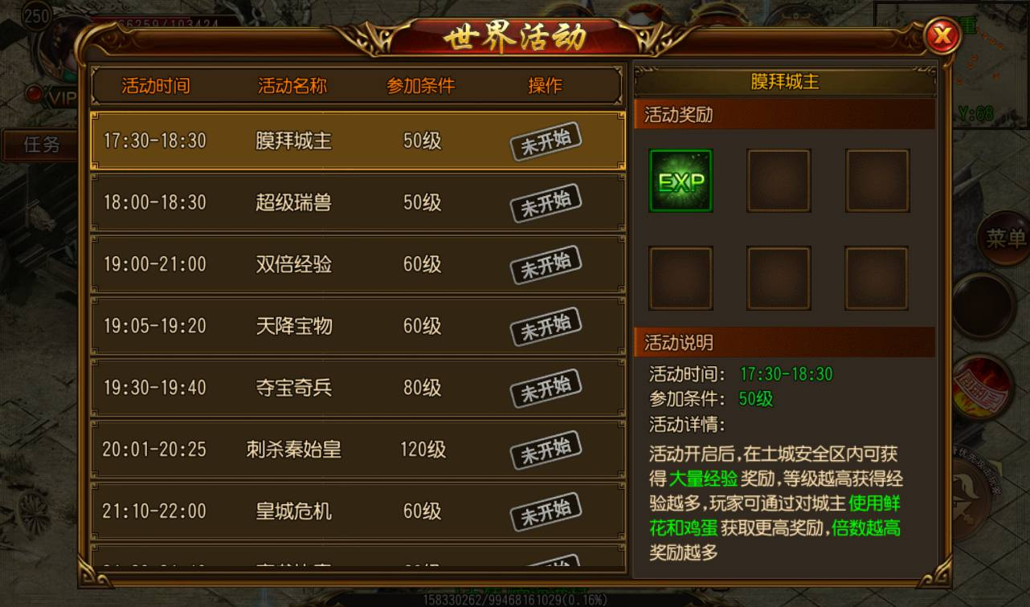Click the 参加条件 column header

point(421,86)
